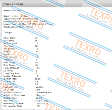Screen dimensions: 112x110
Task: Click the 'Ignition Behaviour' label
Action: pos(13,93)
